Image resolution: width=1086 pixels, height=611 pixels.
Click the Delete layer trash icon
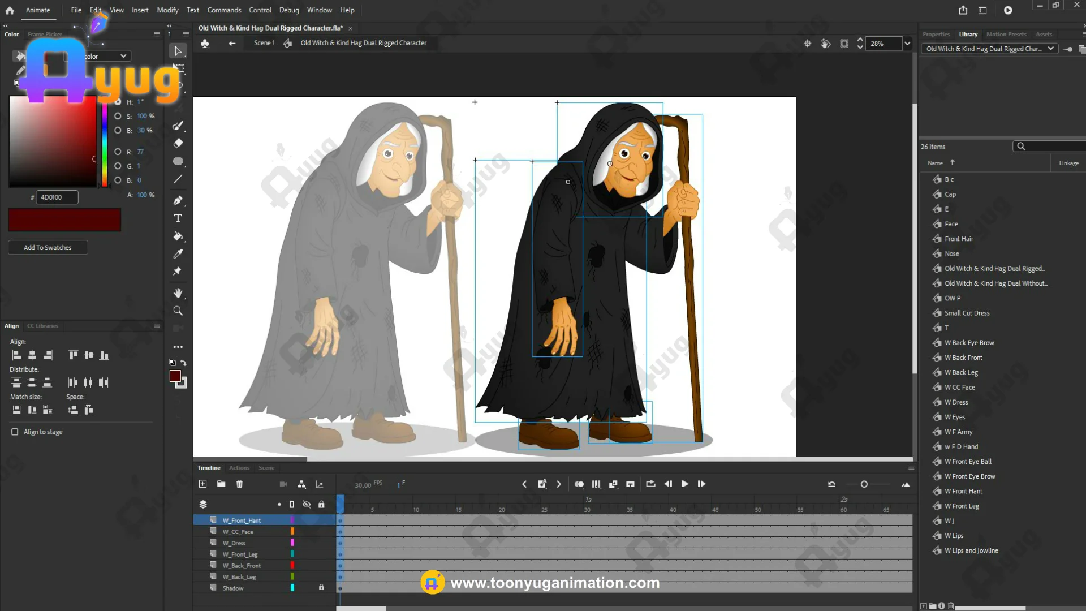pos(239,484)
